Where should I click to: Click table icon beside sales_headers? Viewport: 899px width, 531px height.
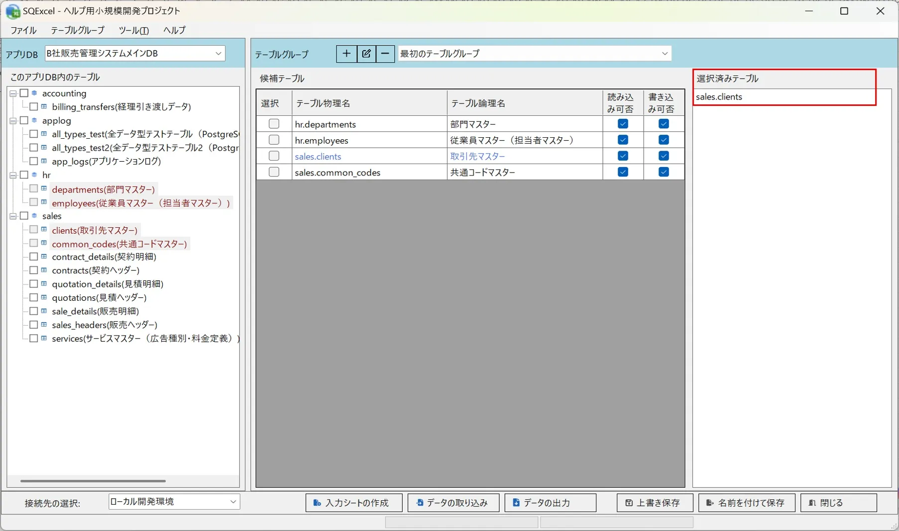pos(44,325)
